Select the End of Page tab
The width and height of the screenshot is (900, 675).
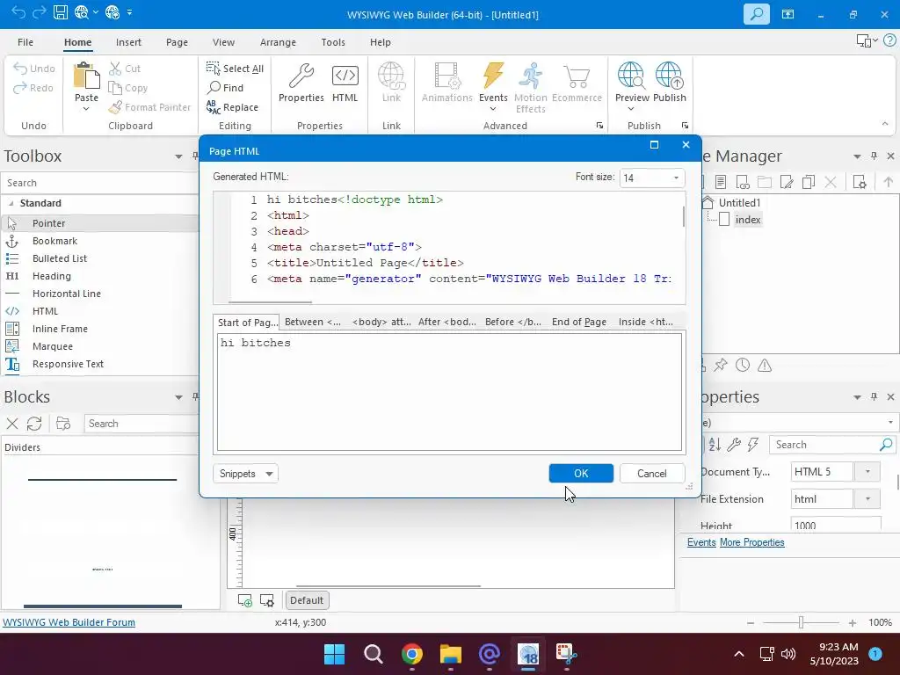(579, 322)
